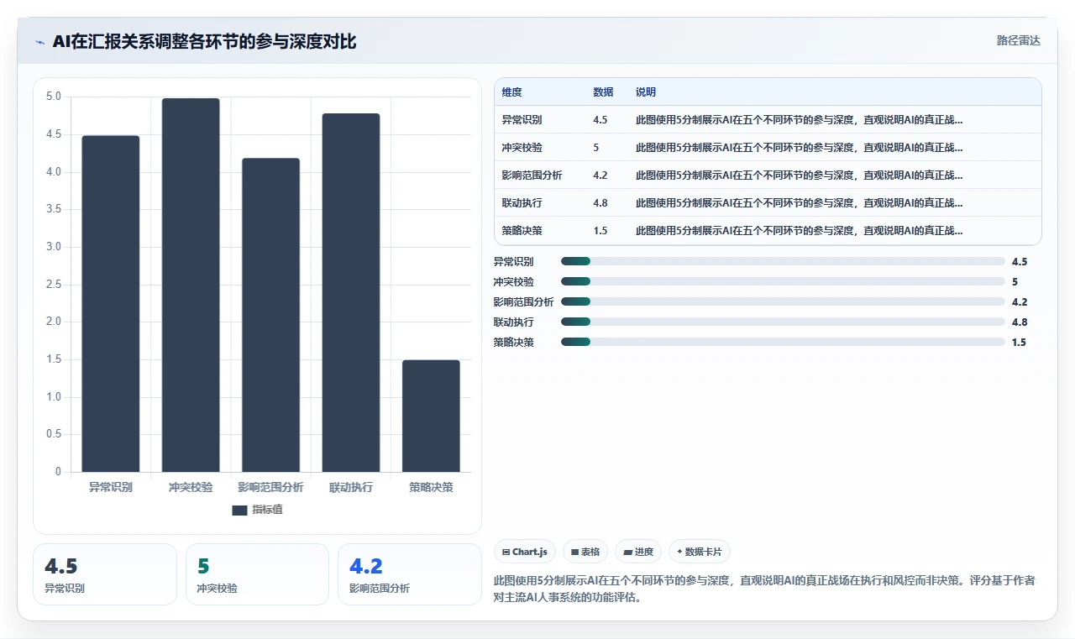The width and height of the screenshot is (1075, 639).
Task: Select the 数据卡片 tag chip
Action: coord(700,552)
